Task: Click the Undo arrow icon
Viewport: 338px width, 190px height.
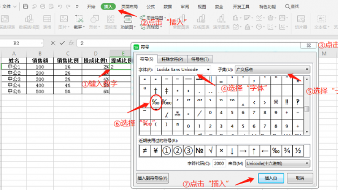Action: (60, 6)
